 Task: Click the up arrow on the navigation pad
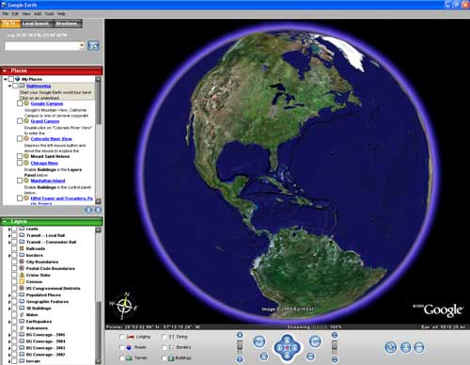coord(287,340)
